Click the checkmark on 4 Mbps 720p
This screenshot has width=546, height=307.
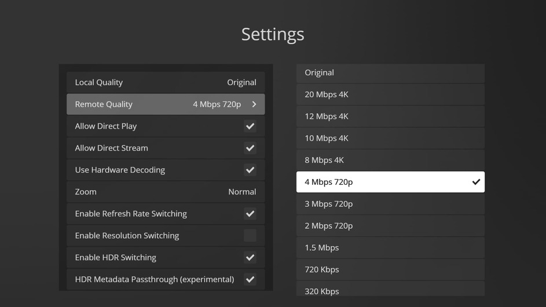tap(476, 182)
